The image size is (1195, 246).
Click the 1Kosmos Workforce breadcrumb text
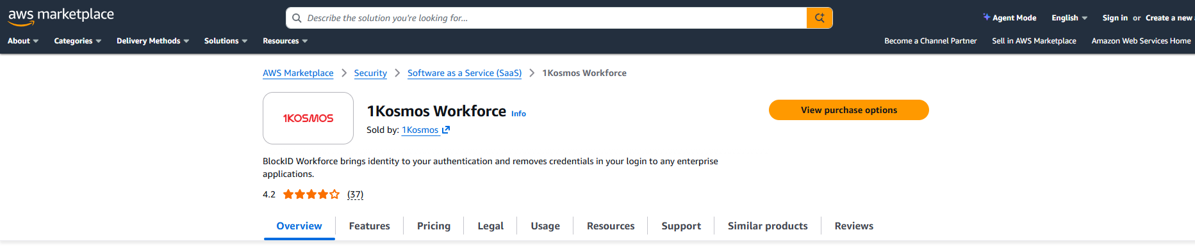(584, 73)
